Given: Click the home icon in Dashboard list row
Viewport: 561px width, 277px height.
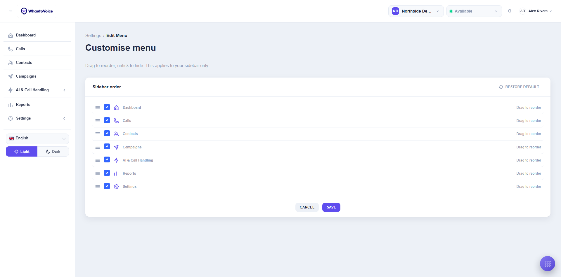Looking at the screenshot, I should coord(116,108).
